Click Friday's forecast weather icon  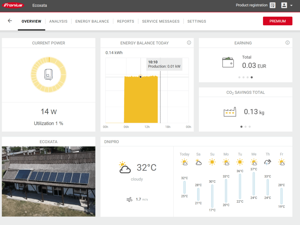pyautogui.click(x=282, y=162)
